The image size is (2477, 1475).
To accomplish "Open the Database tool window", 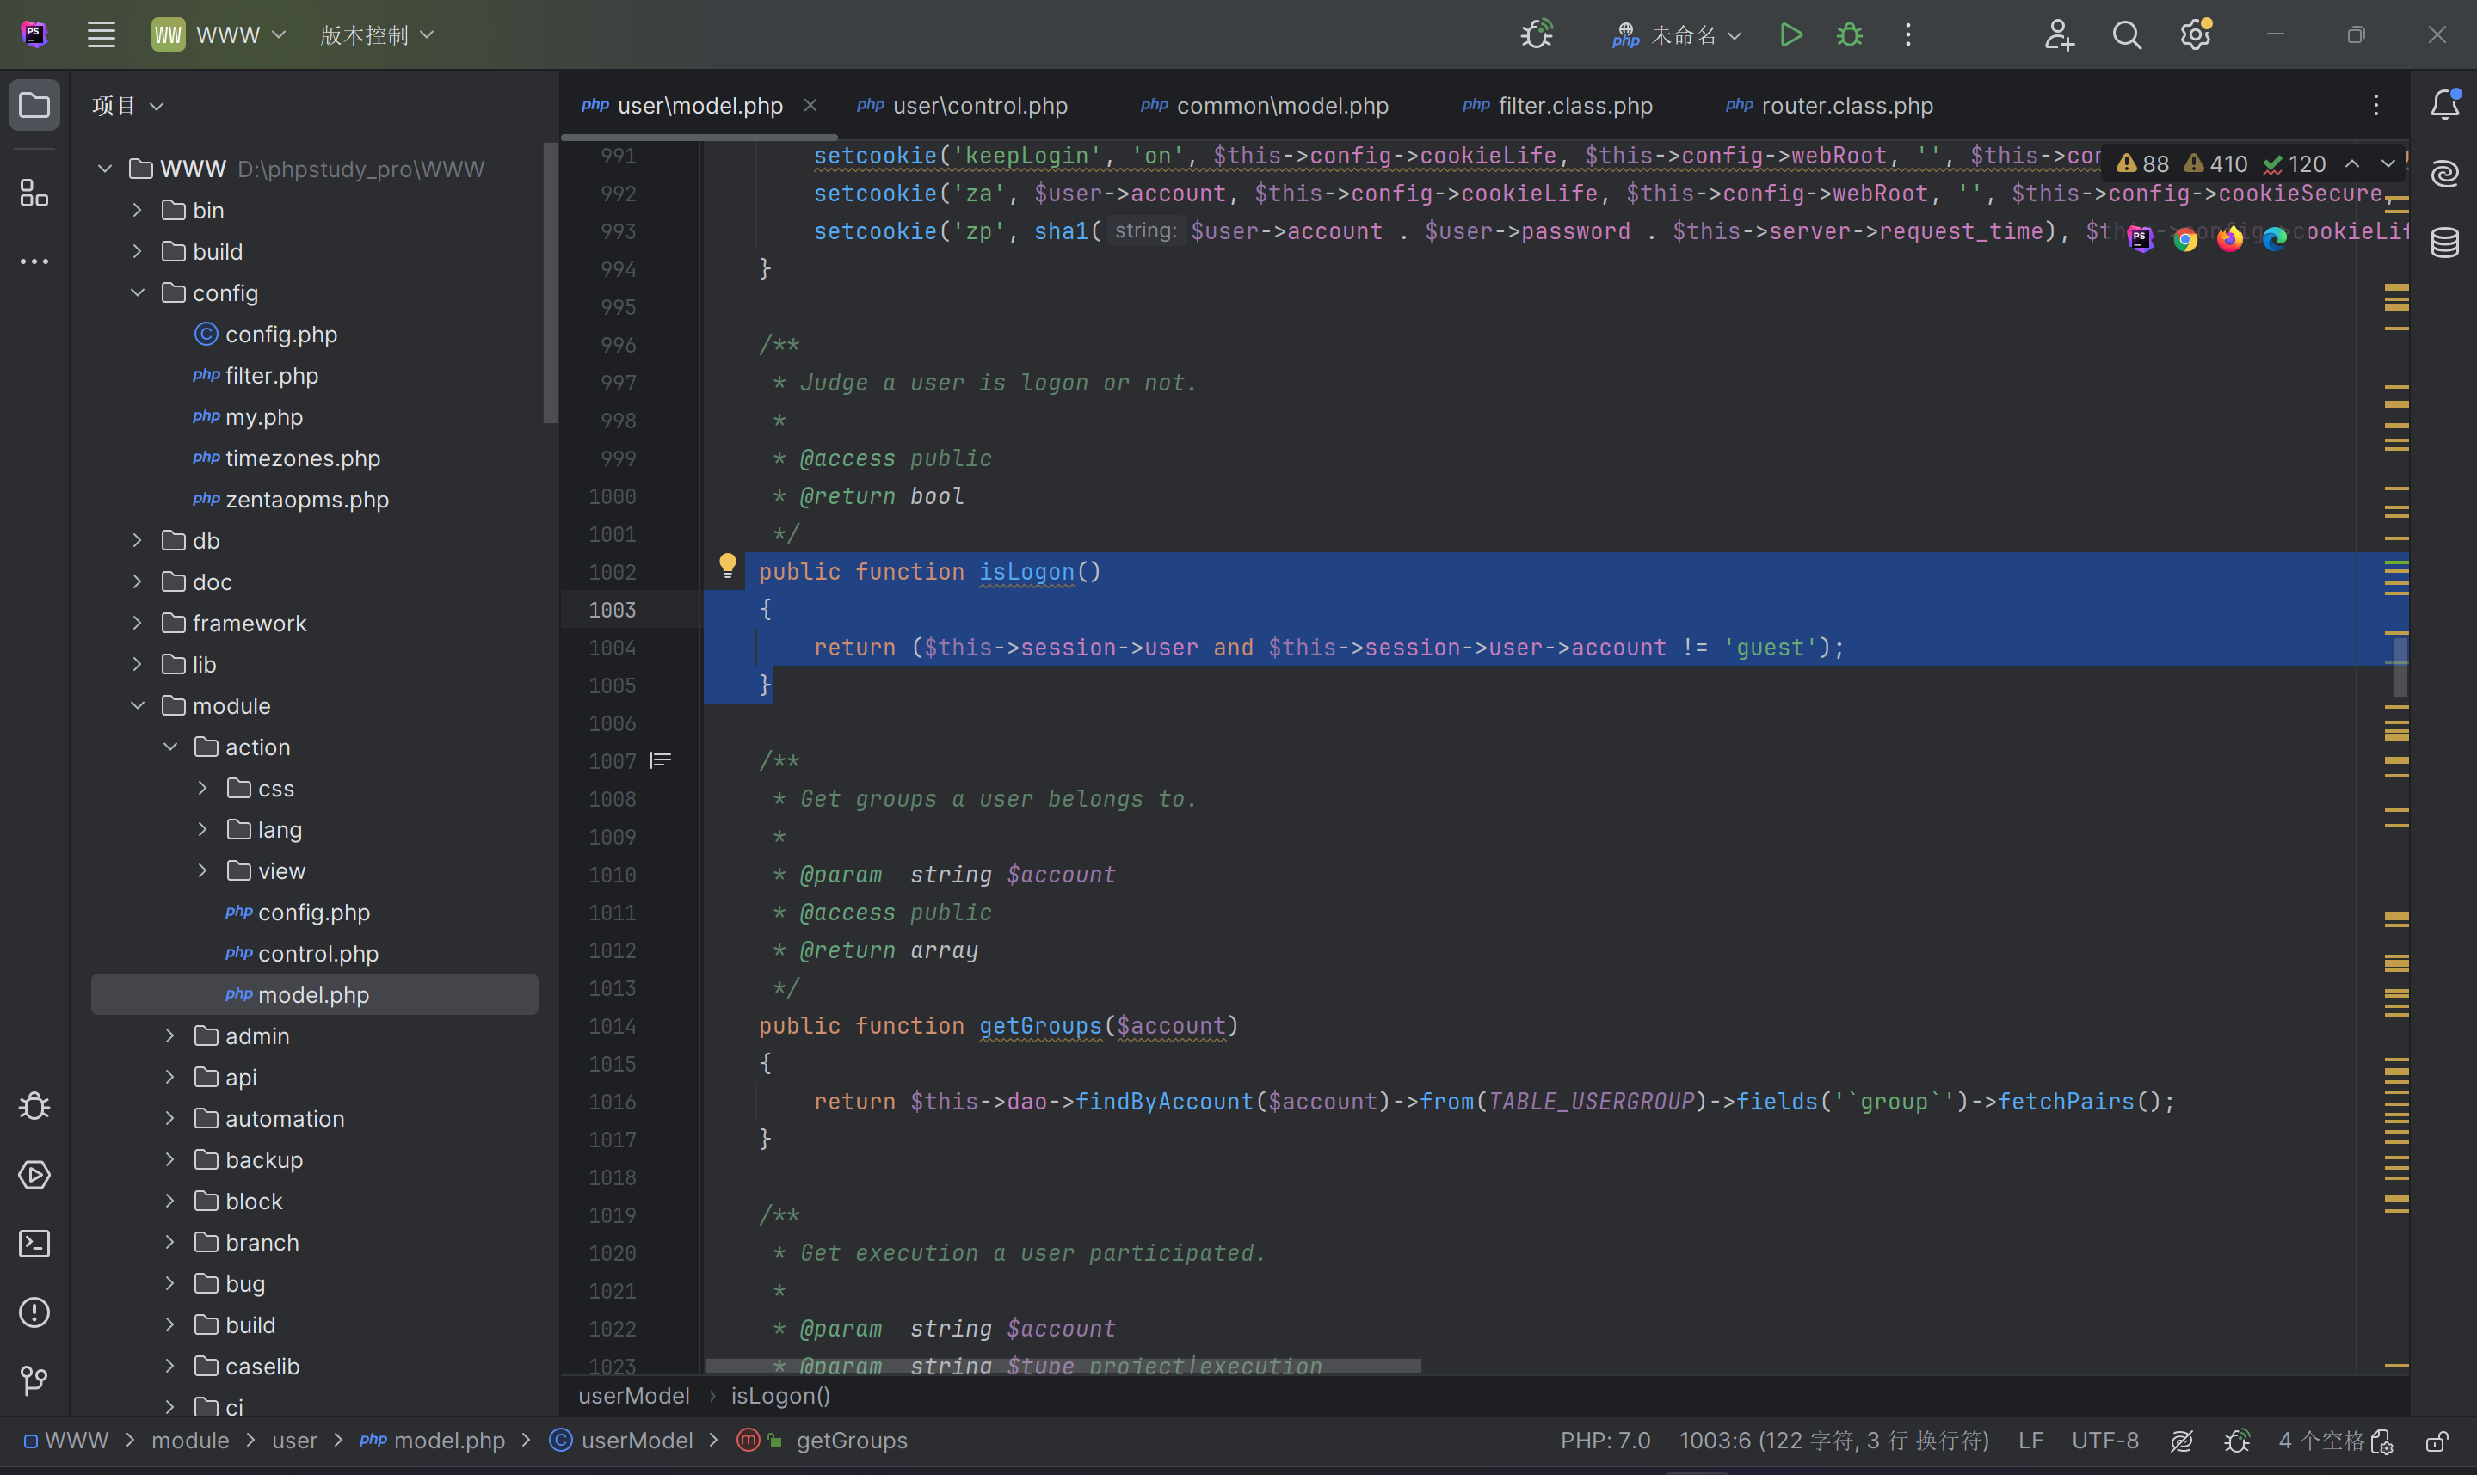I will [x=2444, y=243].
